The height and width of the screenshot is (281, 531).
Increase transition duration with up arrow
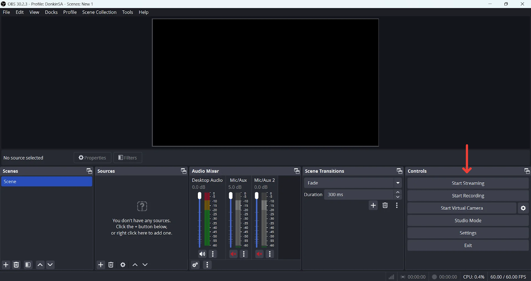[398, 192]
